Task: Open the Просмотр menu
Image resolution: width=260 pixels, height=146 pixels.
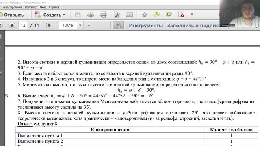Action: click(x=31, y=7)
